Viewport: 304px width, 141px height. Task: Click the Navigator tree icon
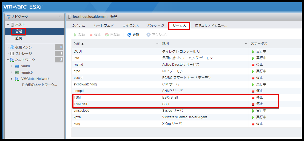[x=8, y=17]
